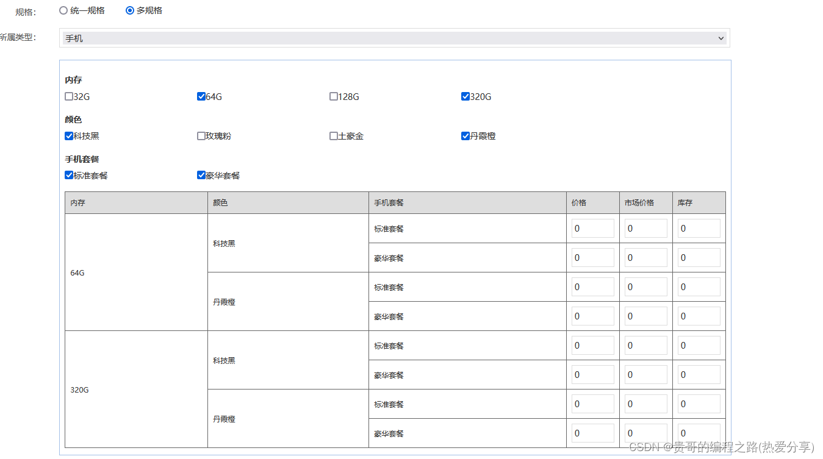This screenshot has height=459, width=823.
Task: Click 标准套餐 cell in 320G 丹霞橙 row
Action: [x=467, y=404]
